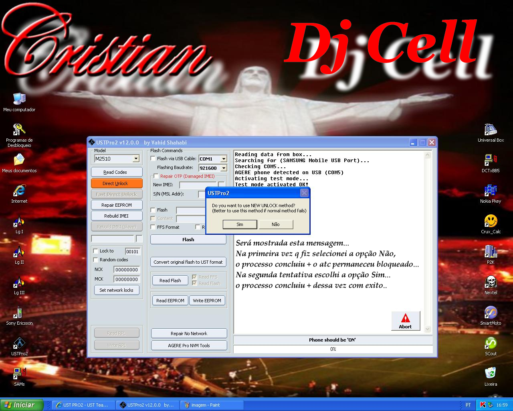
Task: Tick the FFS Format checkbox
Action: point(153,227)
